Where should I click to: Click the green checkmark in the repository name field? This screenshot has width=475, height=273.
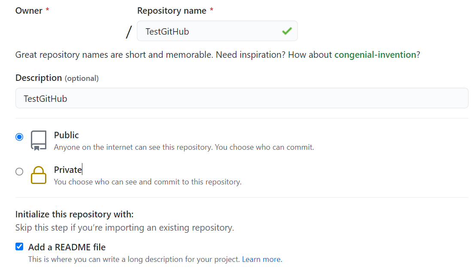click(x=287, y=31)
